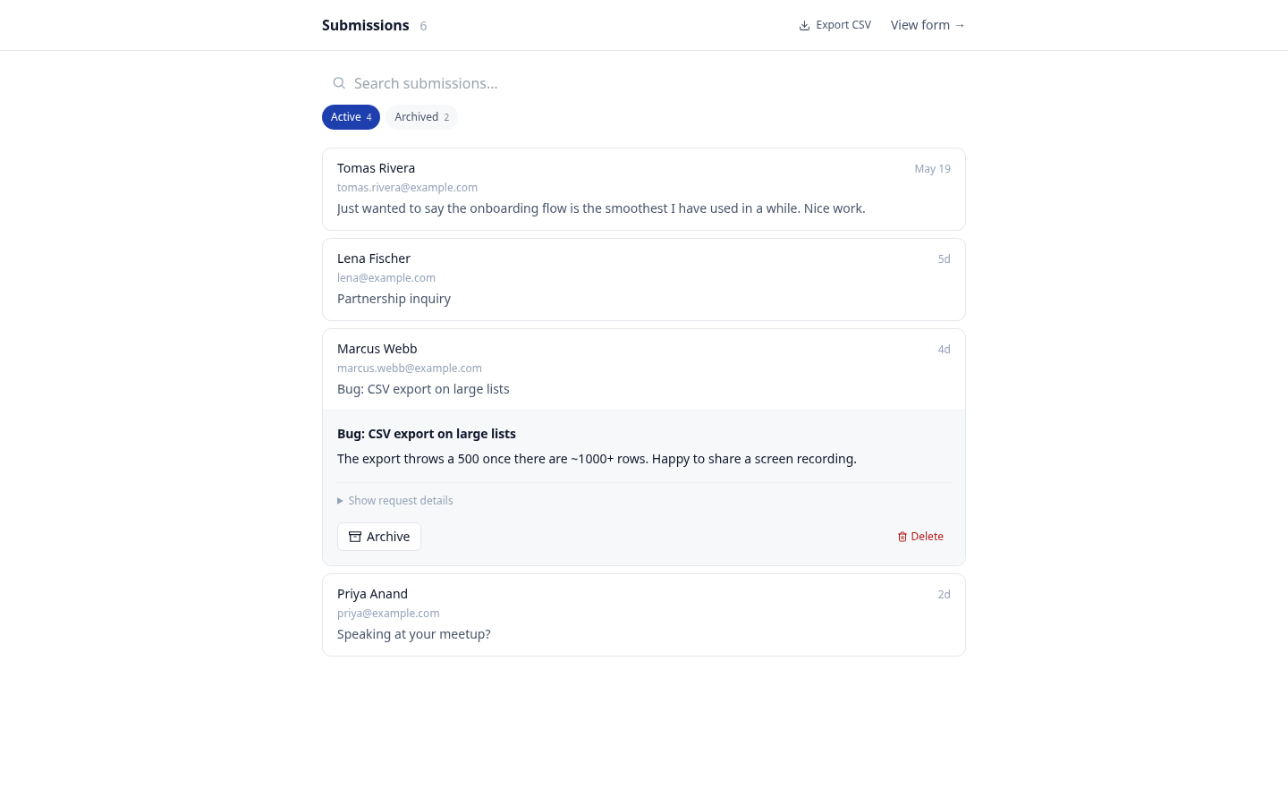Click the Submissions page heading

[365, 25]
